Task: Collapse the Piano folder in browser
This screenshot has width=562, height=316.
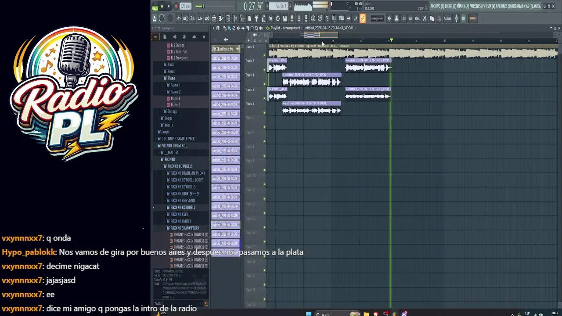Action: pyautogui.click(x=171, y=78)
